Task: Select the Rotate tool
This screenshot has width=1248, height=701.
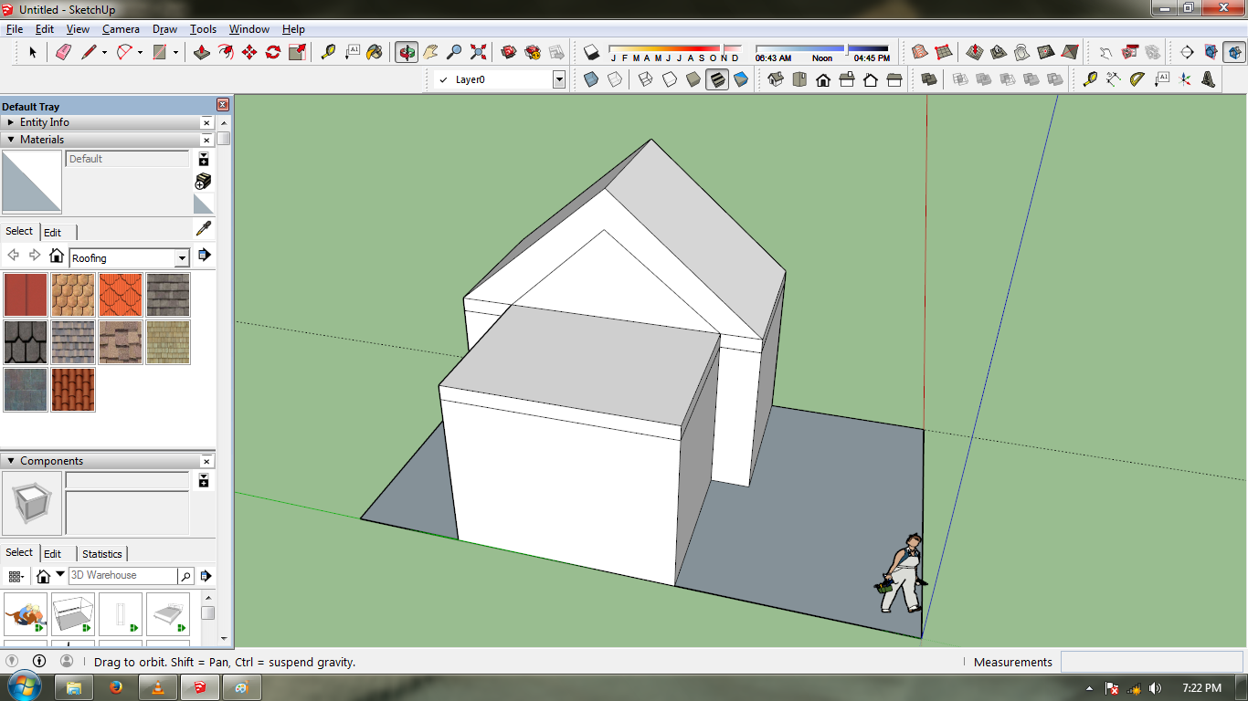Action: 272,53
